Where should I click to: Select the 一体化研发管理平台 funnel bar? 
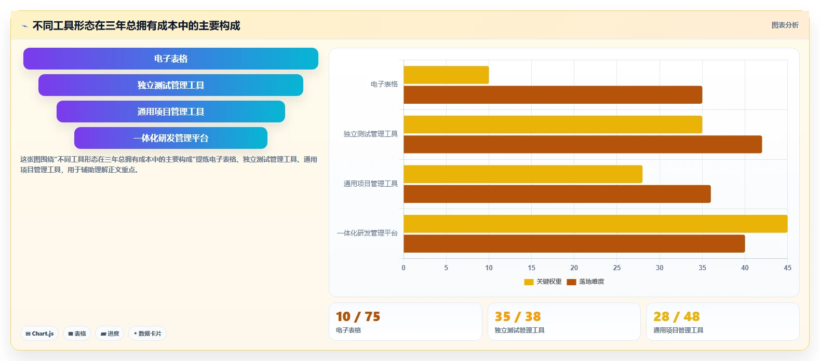tap(171, 138)
